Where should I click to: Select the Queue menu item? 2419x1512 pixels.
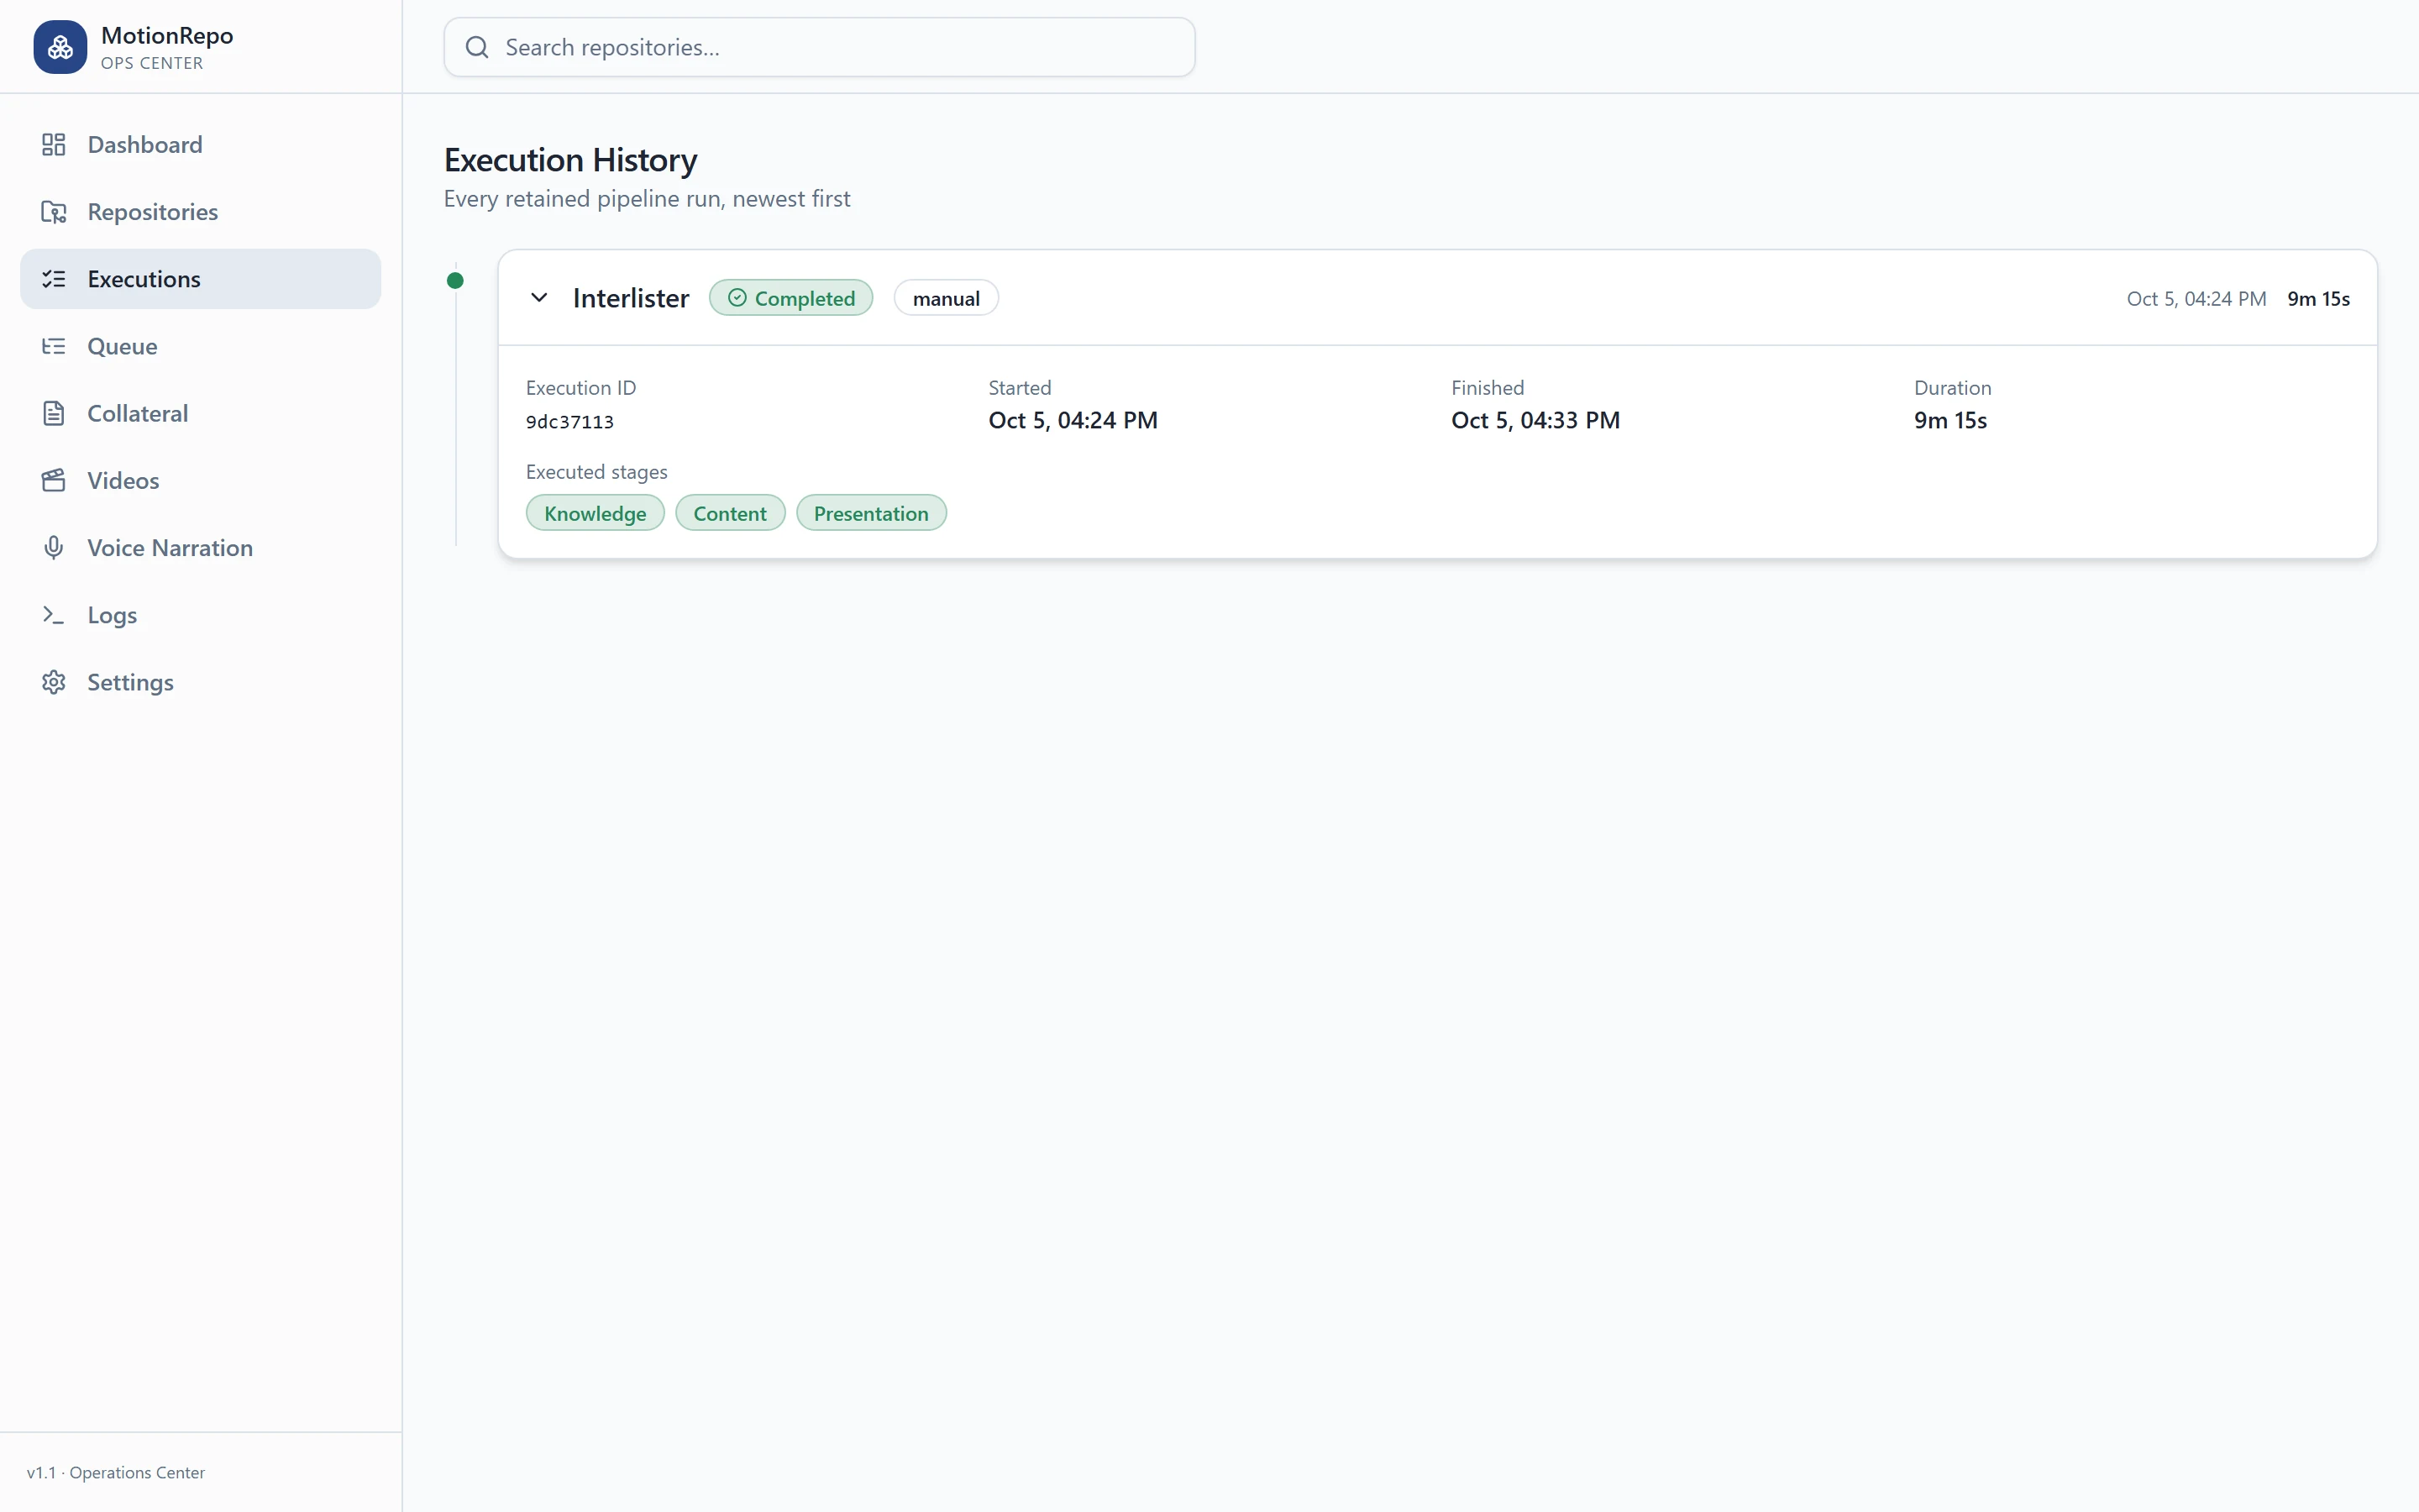point(200,346)
